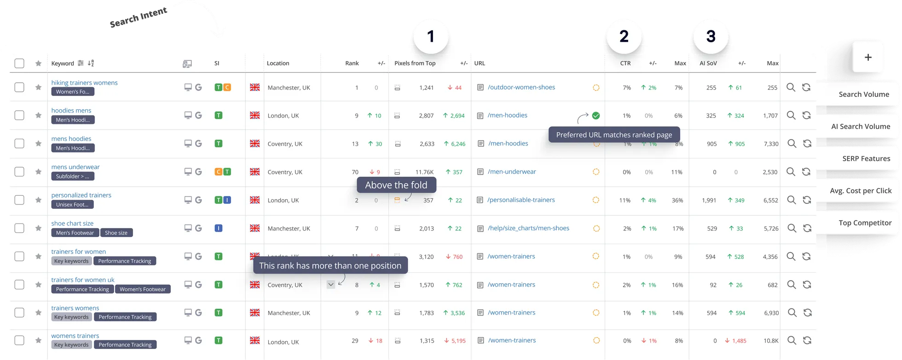Screen dimensions: 902x360
Task: Choose AI Search Volume column option
Action: [861, 126]
